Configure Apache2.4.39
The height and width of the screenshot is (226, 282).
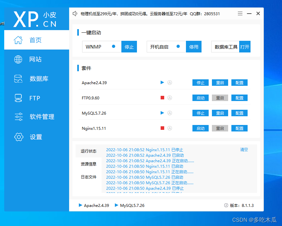pos(239,83)
